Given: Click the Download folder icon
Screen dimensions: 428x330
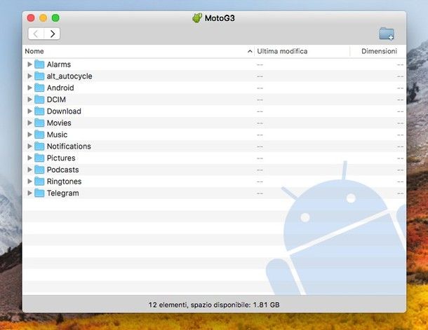Looking at the screenshot, I should tap(39, 111).
